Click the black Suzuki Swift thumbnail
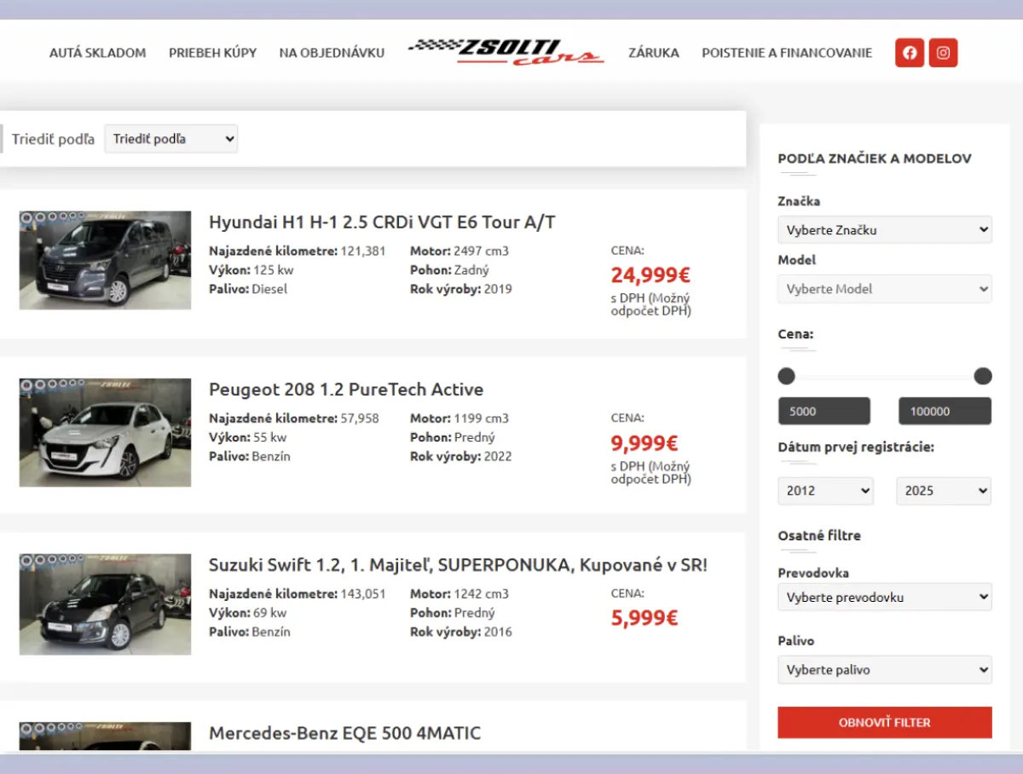Screen dimensions: 1023x774 pyautogui.click(x=105, y=604)
